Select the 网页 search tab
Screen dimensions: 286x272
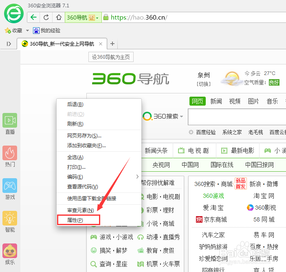click(x=198, y=101)
